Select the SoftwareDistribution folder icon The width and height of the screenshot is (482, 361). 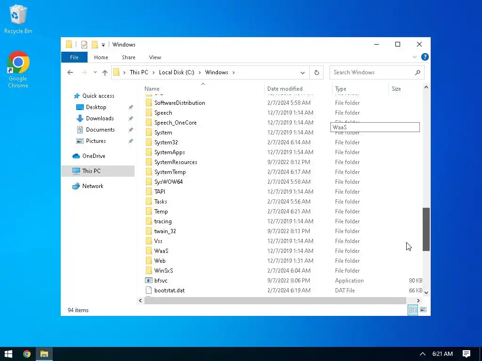pos(149,103)
